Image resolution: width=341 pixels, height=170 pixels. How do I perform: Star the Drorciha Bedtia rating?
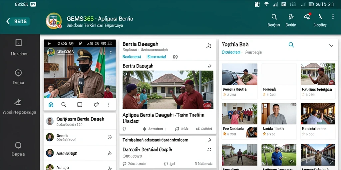click(225, 95)
